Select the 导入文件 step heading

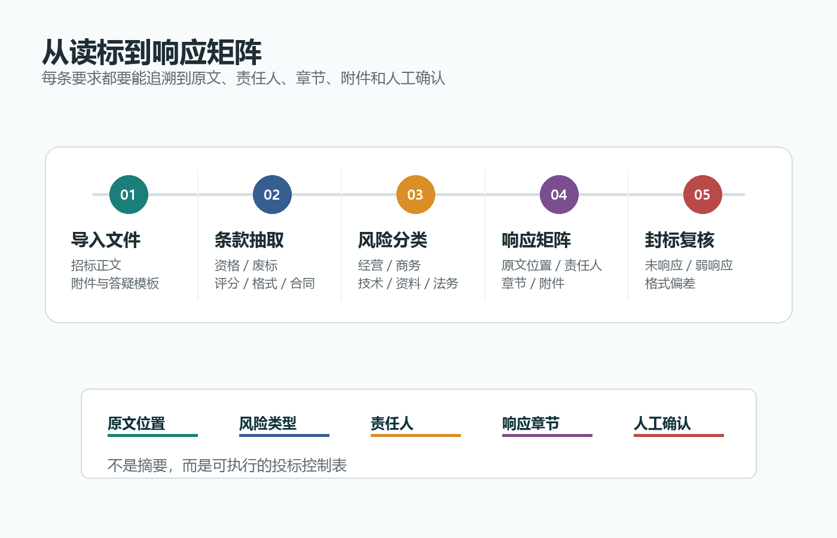pos(106,240)
